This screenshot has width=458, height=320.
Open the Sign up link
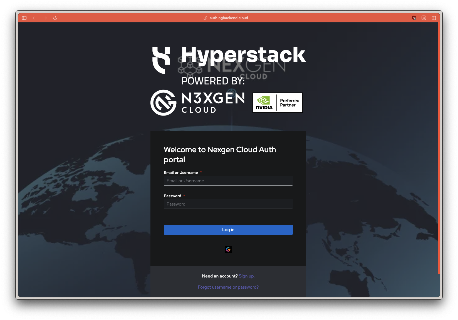pos(247,276)
